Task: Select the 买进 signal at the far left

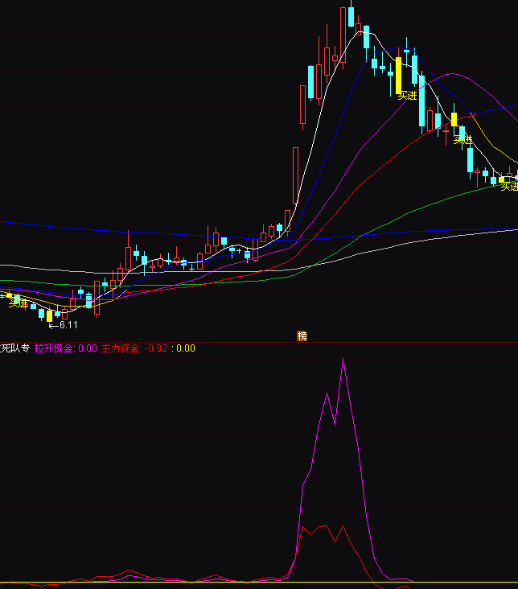Action: pyautogui.click(x=18, y=303)
